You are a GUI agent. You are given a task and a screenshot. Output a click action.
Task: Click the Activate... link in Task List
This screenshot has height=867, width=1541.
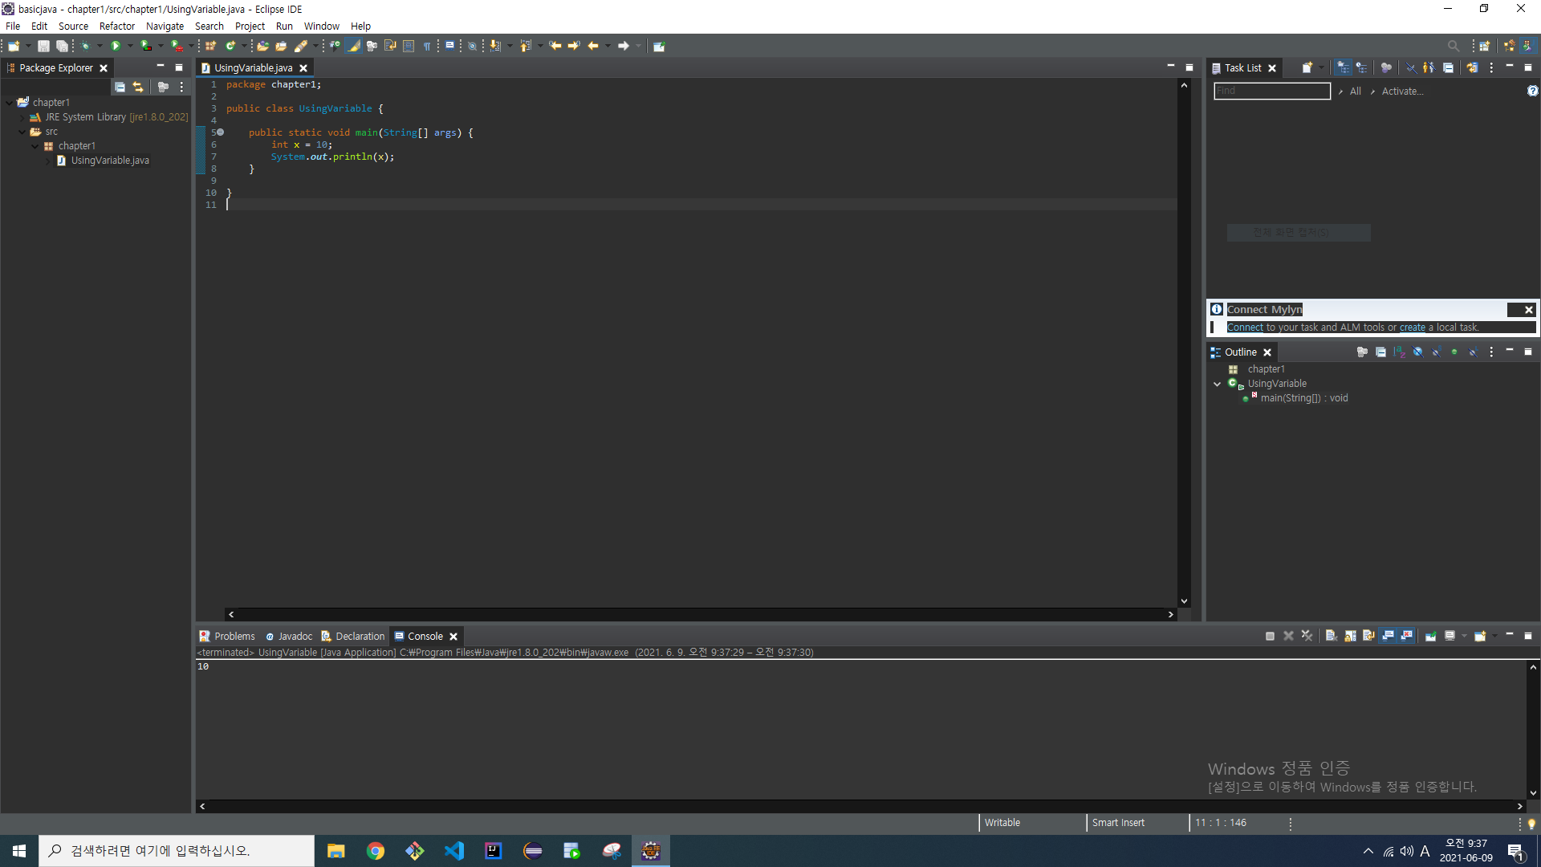point(1402,92)
